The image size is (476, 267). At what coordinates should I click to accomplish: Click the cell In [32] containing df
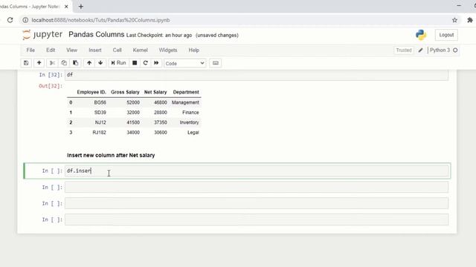coord(257,75)
